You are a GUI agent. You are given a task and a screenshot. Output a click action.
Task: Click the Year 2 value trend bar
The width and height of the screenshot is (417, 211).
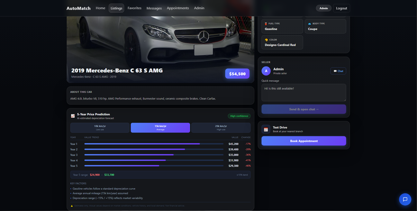pos(154,149)
